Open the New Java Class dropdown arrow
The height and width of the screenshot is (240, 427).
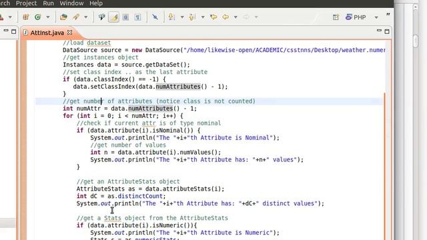point(48,17)
